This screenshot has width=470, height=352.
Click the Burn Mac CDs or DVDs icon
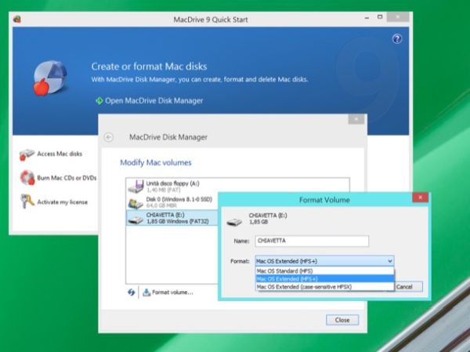pyautogui.click(x=27, y=178)
